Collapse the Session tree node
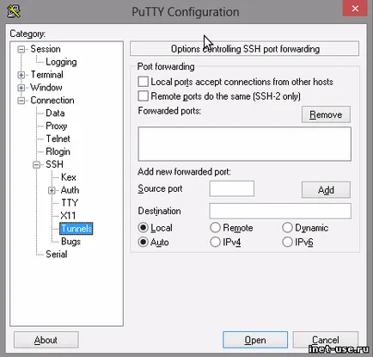Image resolution: width=373 pixels, height=357 pixels. (x=21, y=49)
